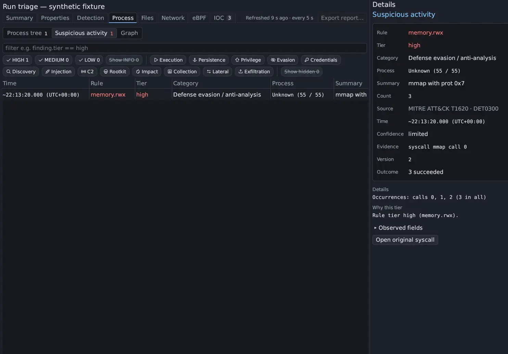Screen dimensions: 508x354
Task: Filter by Exfiltration category chip
Action: (254, 72)
